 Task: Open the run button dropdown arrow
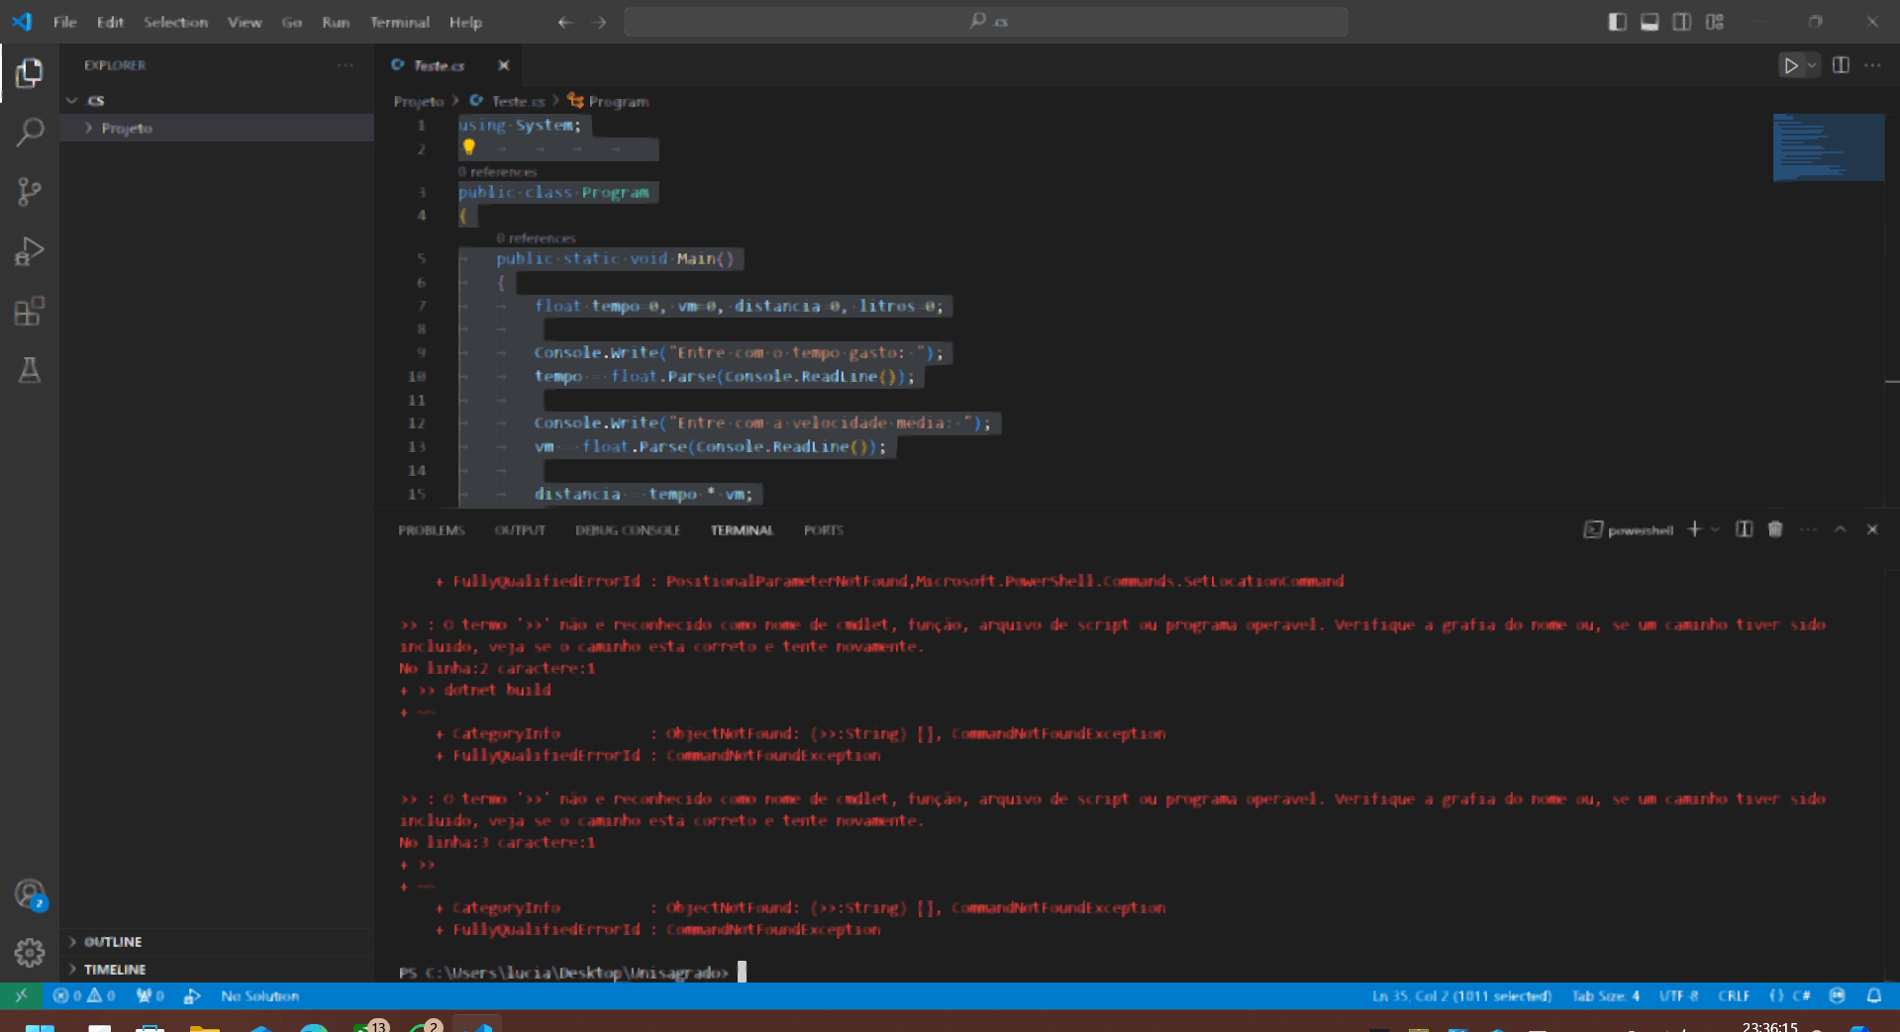pyautogui.click(x=1812, y=65)
